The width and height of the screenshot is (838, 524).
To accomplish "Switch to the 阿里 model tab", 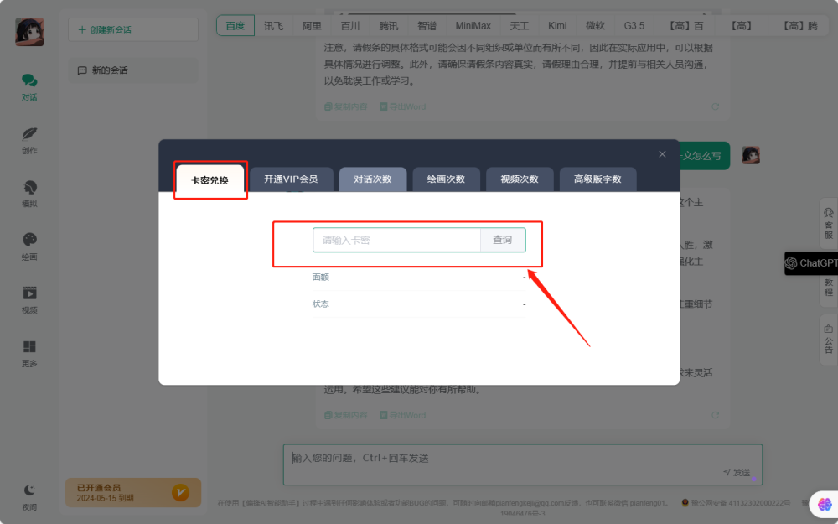I will pyautogui.click(x=312, y=26).
